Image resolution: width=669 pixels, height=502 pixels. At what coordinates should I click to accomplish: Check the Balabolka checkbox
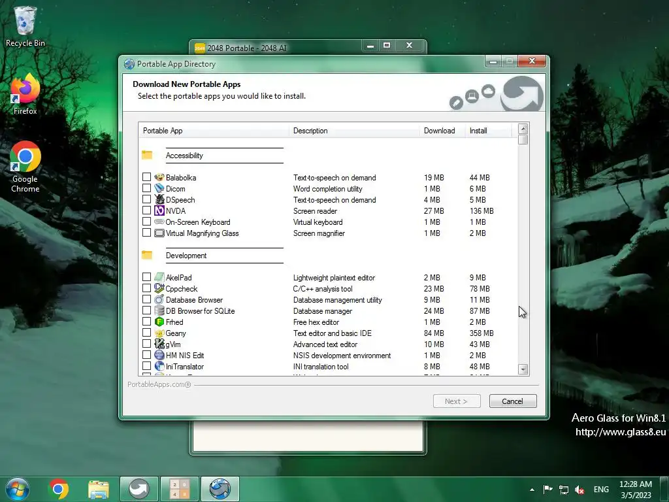[x=146, y=176]
